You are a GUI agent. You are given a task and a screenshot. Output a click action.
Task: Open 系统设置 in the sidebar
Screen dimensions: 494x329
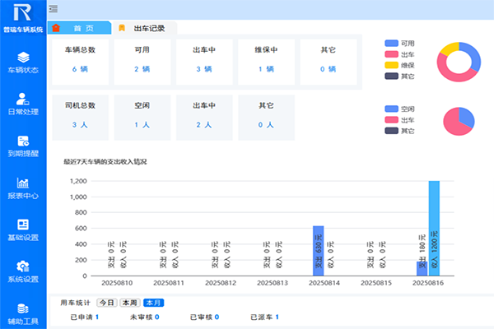click(x=23, y=271)
